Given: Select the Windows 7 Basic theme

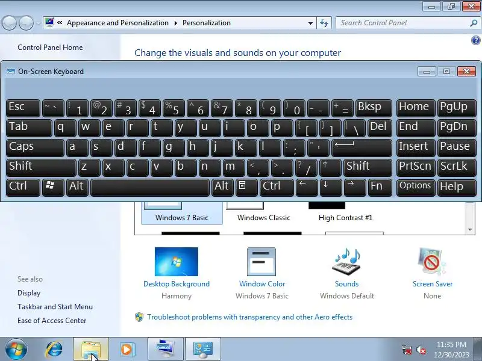Looking at the screenshot, I should click(182, 212).
